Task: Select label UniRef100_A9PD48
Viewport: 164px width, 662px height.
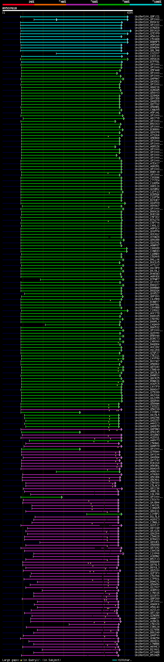Action: pyautogui.click(x=147, y=45)
